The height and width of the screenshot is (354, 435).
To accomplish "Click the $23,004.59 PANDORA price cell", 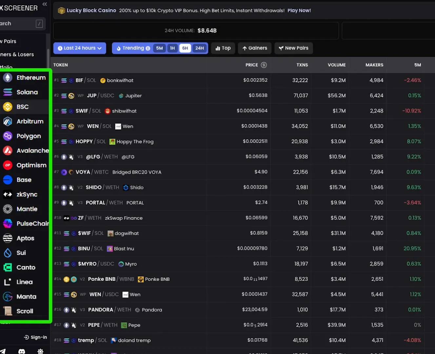I will click(x=255, y=309).
